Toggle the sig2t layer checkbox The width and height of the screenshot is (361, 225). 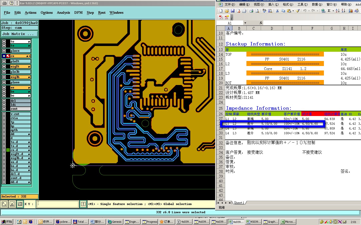point(4,66)
